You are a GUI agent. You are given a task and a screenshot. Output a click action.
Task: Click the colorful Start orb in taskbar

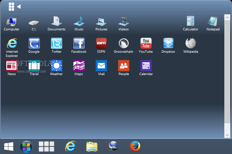pyautogui.click(x=26, y=146)
